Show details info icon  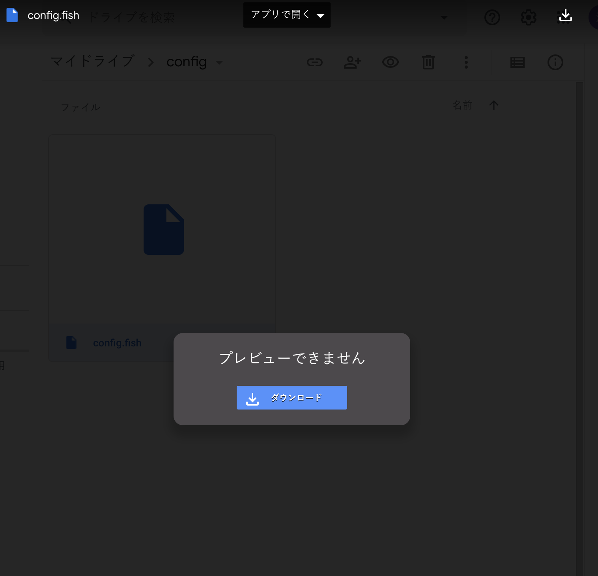point(555,62)
